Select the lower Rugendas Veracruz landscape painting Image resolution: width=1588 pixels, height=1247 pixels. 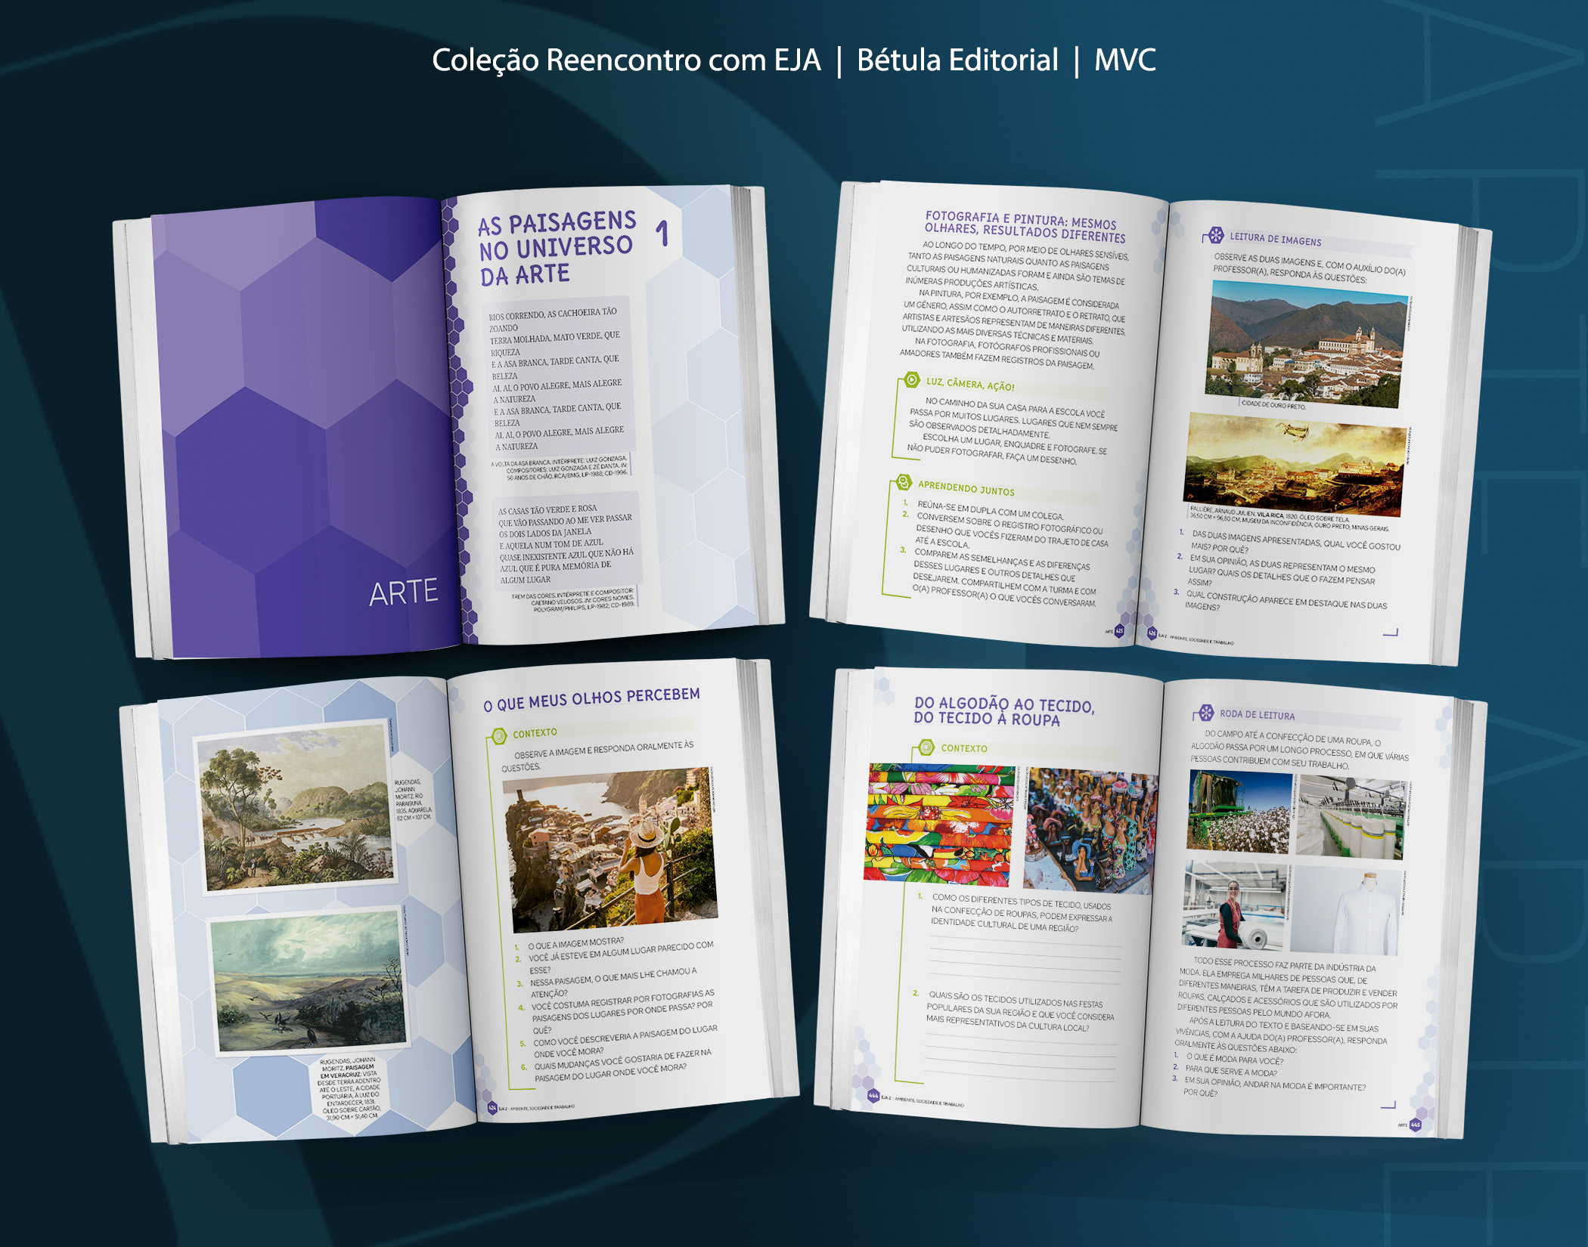click(x=309, y=981)
